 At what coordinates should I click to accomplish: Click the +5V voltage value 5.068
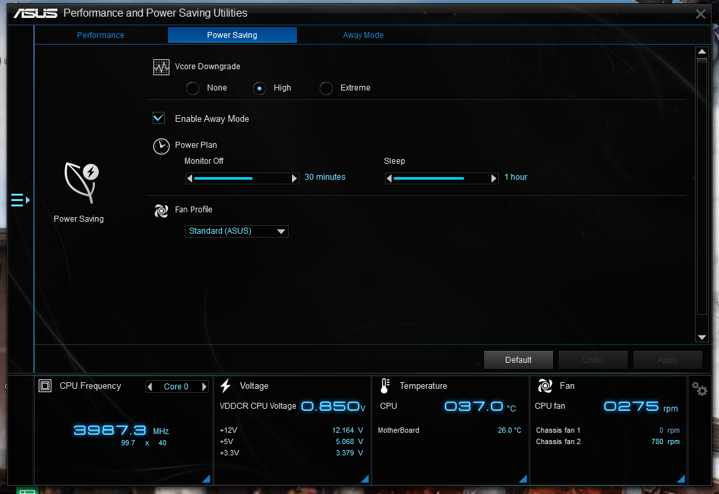[349, 442]
